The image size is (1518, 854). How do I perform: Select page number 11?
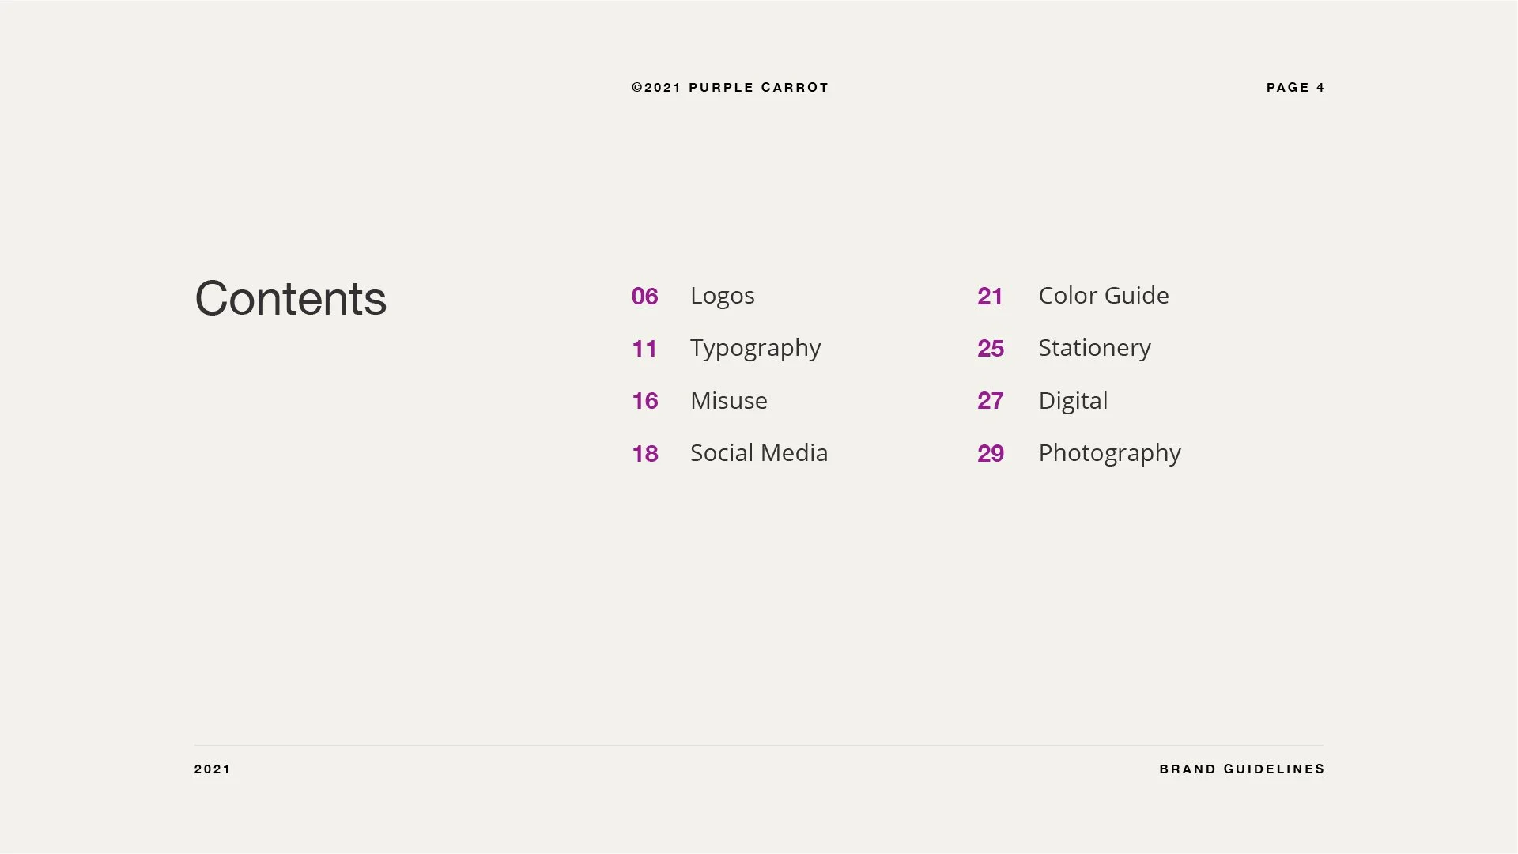(x=644, y=349)
